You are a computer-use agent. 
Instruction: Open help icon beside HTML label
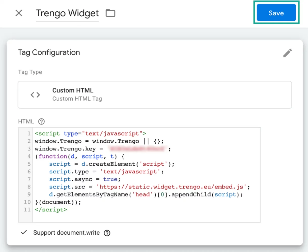tap(41, 122)
